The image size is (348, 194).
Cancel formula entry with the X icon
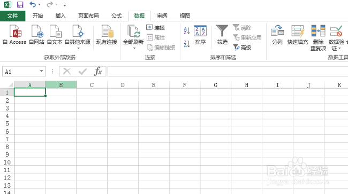click(67, 71)
